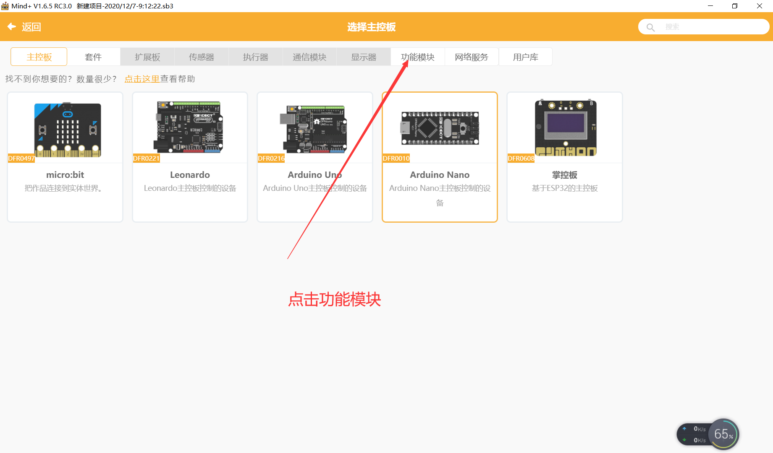Screen dimensions: 773x453
Task: Click description Leonardo主控板控制的设备
Action: 190,188
